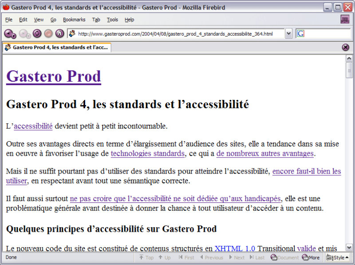Click First in the site navigation bar

(x=186, y=257)
